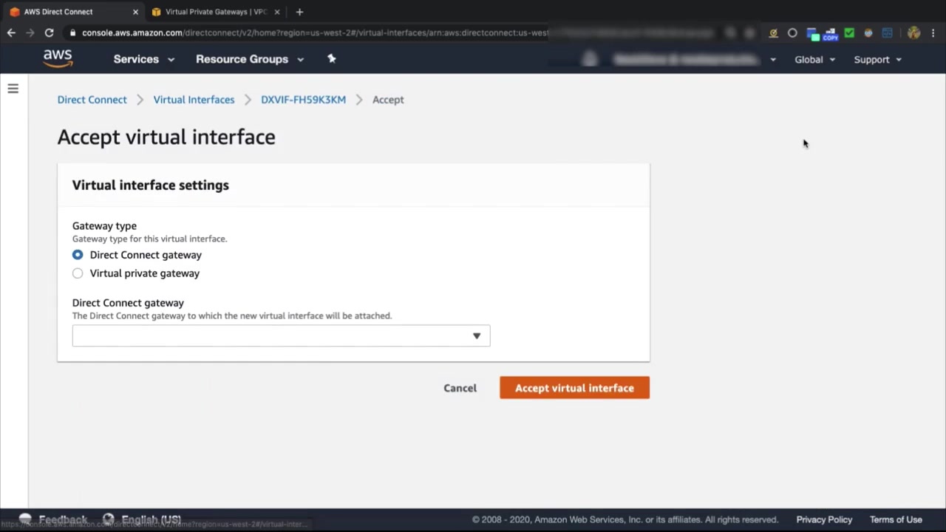The image size is (946, 532).
Task: Click the round orange-blue extension icon
Action: 868,33
